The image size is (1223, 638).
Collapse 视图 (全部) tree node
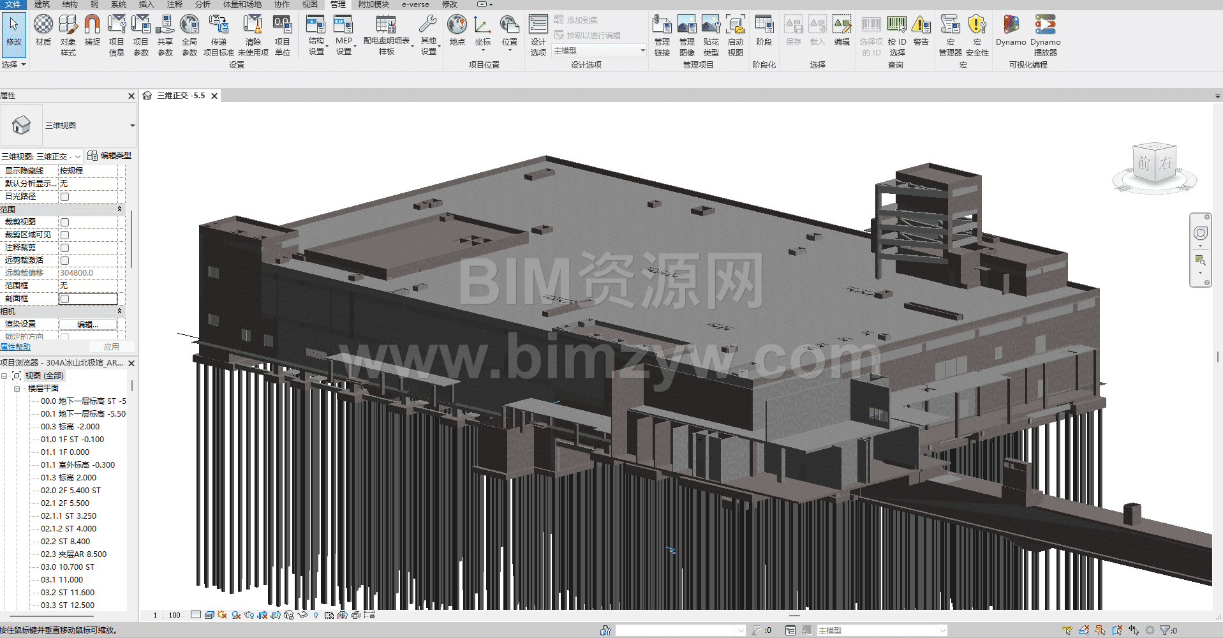click(x=4, y=376)
